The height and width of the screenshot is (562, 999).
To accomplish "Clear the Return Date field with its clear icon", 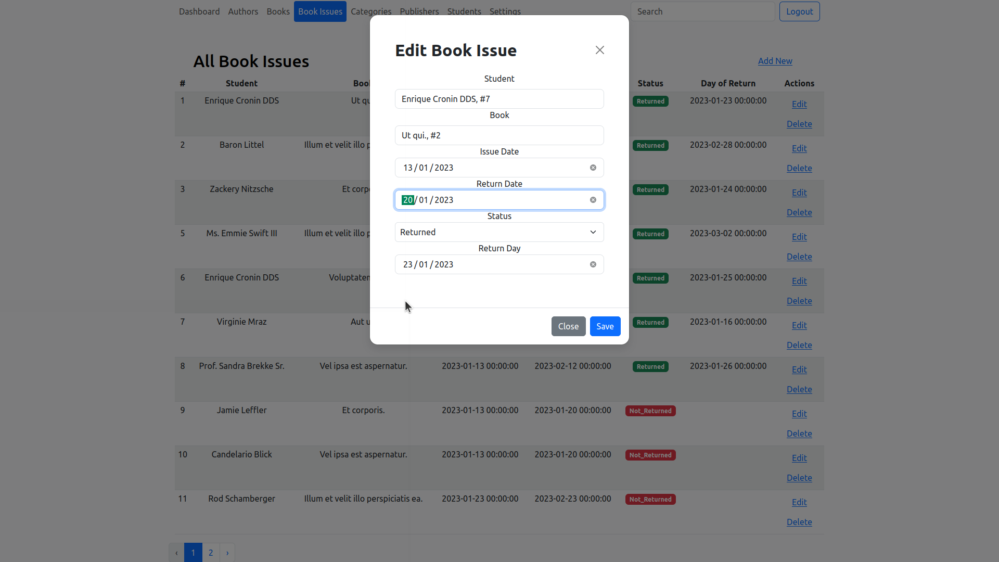I will tap(593, 200).
